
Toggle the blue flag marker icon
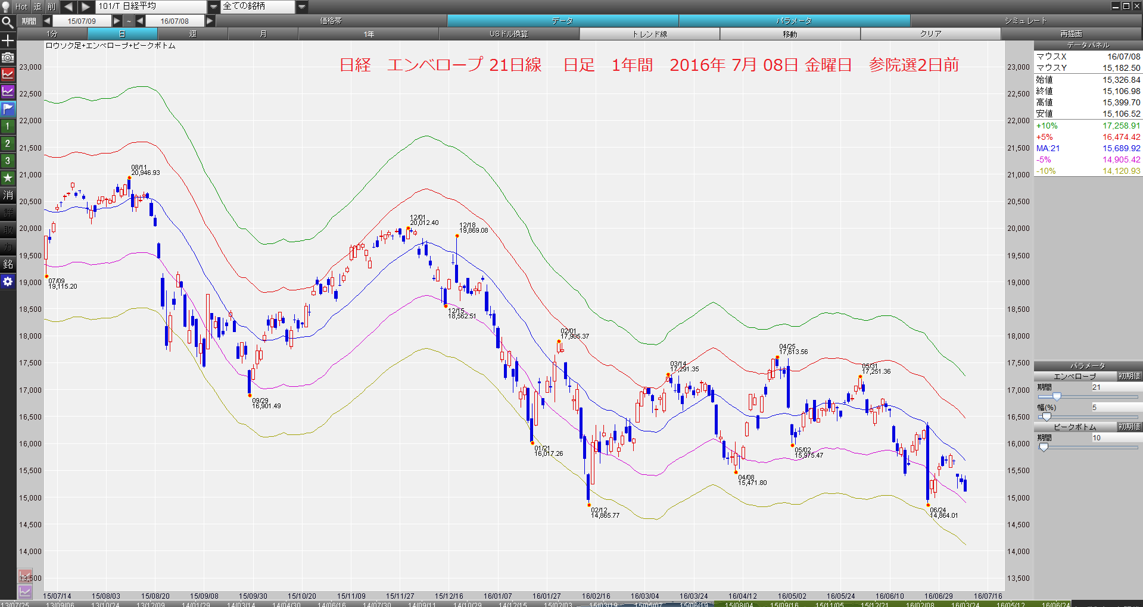click(8, 109)
